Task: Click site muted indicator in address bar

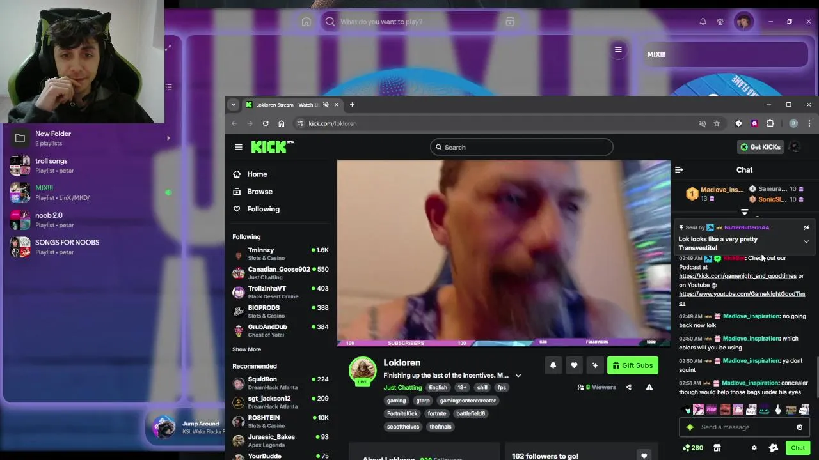Action: pyautogui.click(x=702, y=123)
